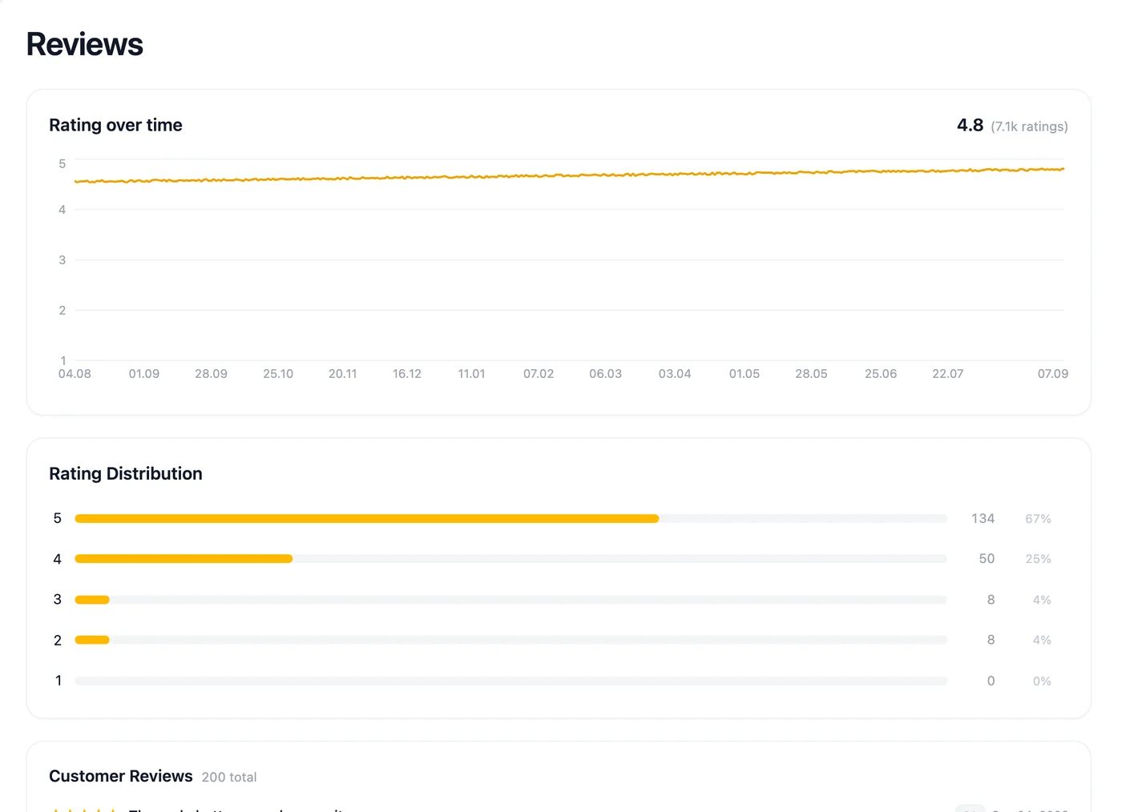Click the orange rating trend line
The image size is (1122, 812).
(569, 175)
